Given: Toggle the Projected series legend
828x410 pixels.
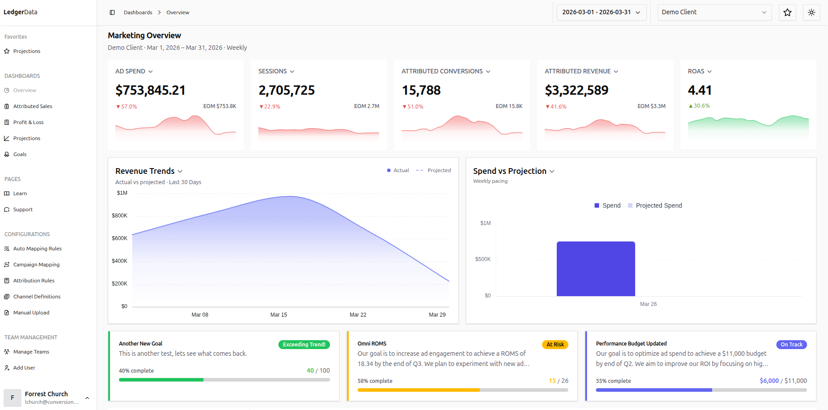Looking at the screenshot, I should point(433,170).
